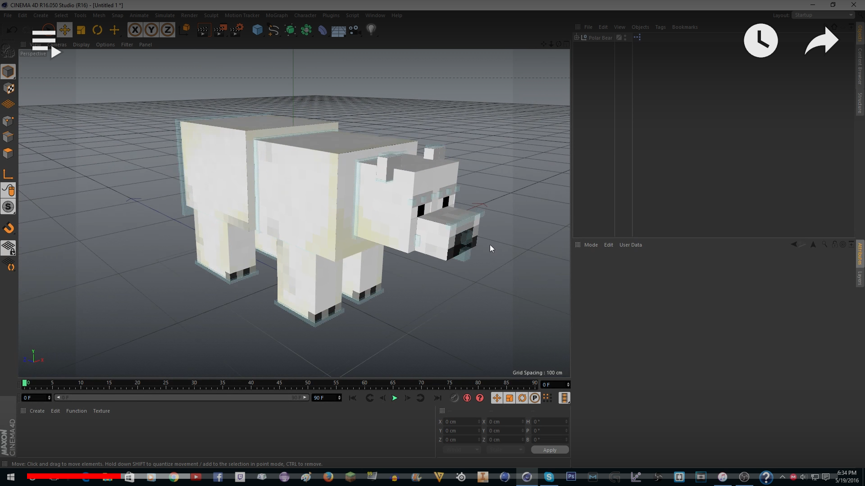The height and width of the screenshot is (486, 865).
Task: Toggle the Z axis lock
Action: click(168, 30)
